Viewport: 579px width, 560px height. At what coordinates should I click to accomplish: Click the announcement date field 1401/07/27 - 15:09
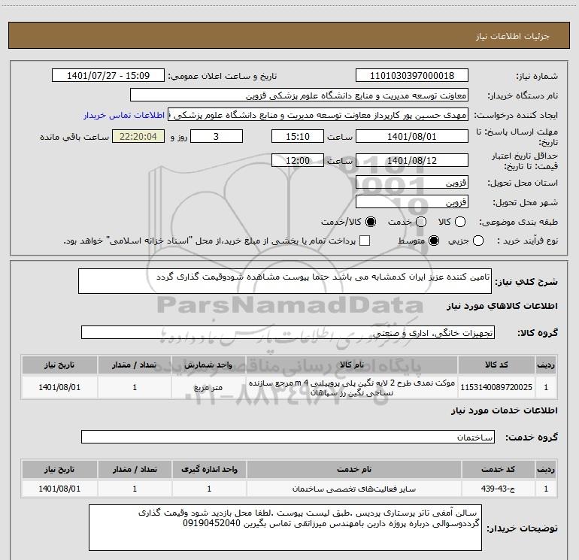[x=108, y=76]
